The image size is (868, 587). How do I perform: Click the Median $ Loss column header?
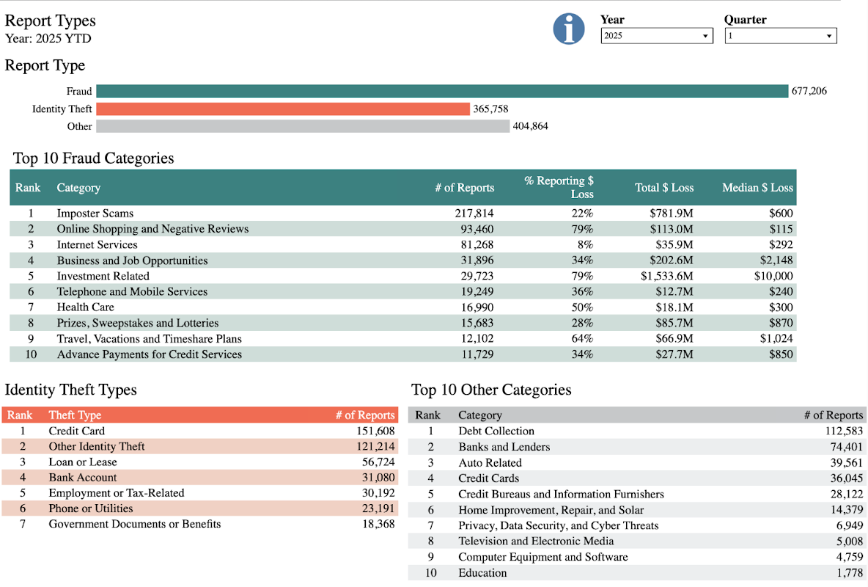[757, 188]
